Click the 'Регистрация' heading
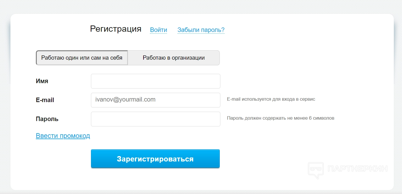 pyautogui.click(x=116, y=29)
